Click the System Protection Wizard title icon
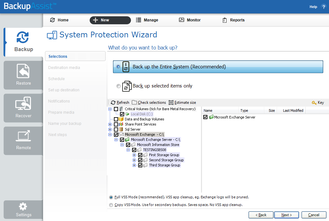 52,35
